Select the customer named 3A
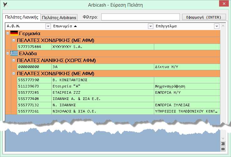Image resolution: width=231 pixels, height=157 pixels. (103, 67)
